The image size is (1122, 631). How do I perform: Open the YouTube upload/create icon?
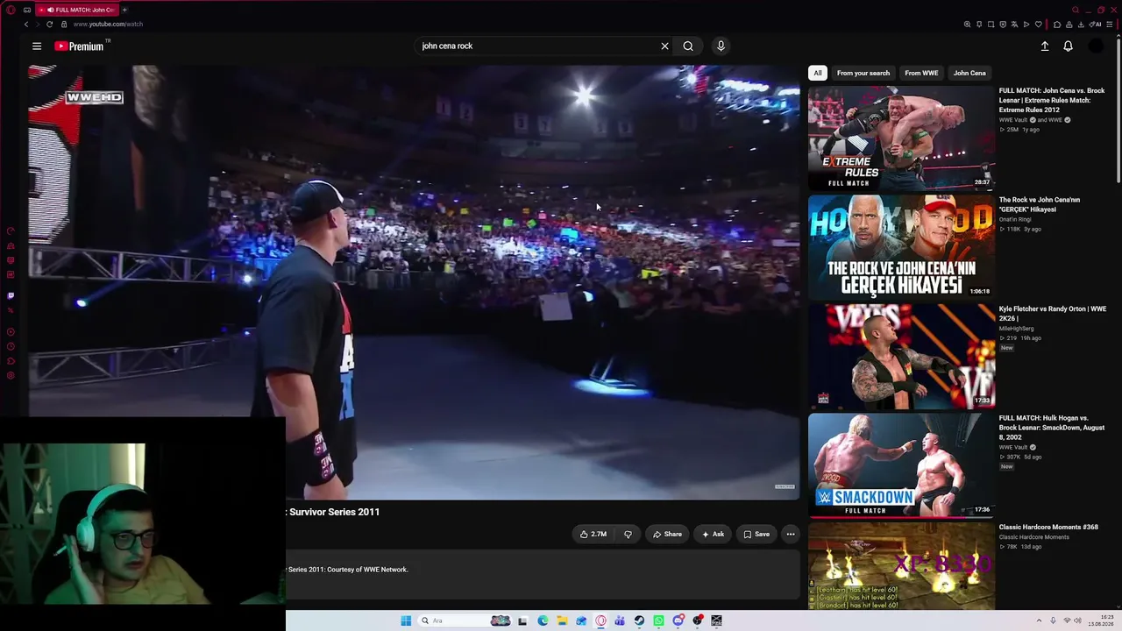(x=1045, y=46)
